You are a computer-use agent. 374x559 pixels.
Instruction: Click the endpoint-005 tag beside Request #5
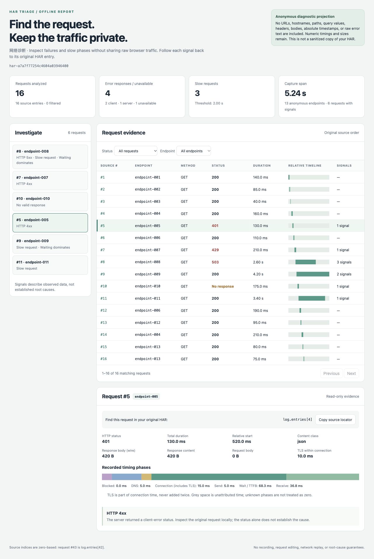tap(146, 396)
